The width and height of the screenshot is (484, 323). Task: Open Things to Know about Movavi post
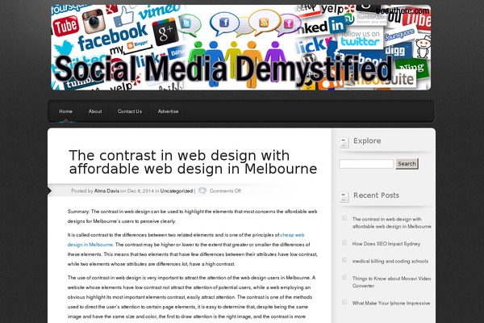391,282
